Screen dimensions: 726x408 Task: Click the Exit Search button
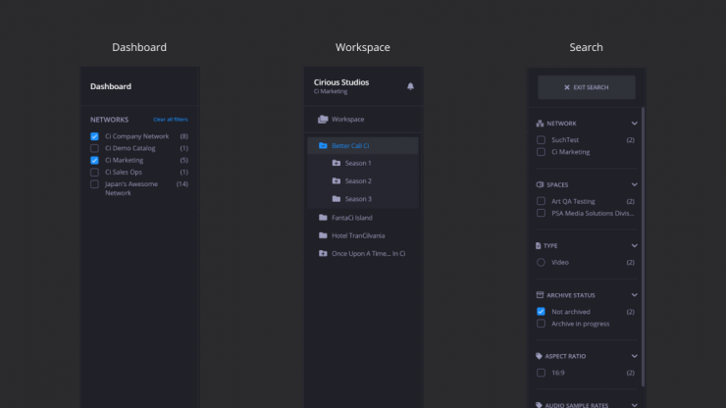(x=587, y=87)
